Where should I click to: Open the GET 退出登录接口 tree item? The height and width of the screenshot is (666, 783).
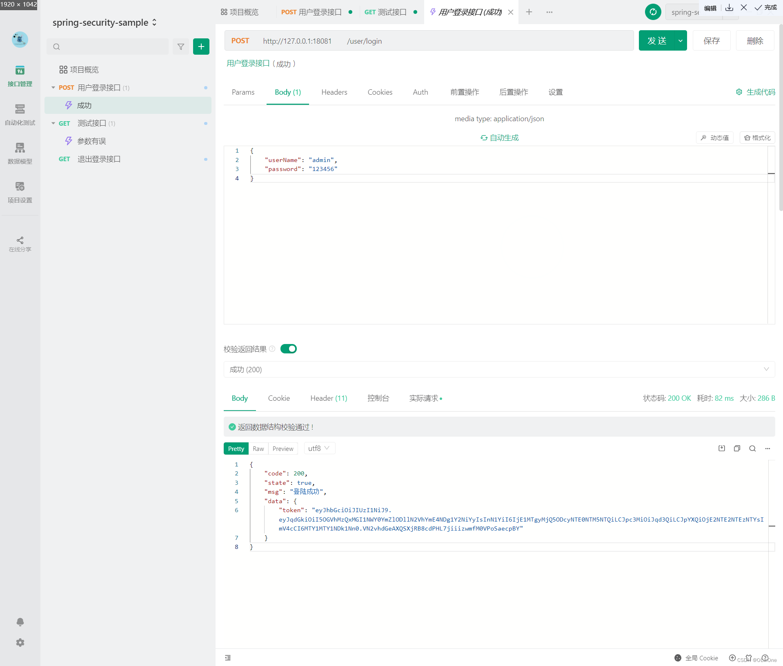coord(128,159)
